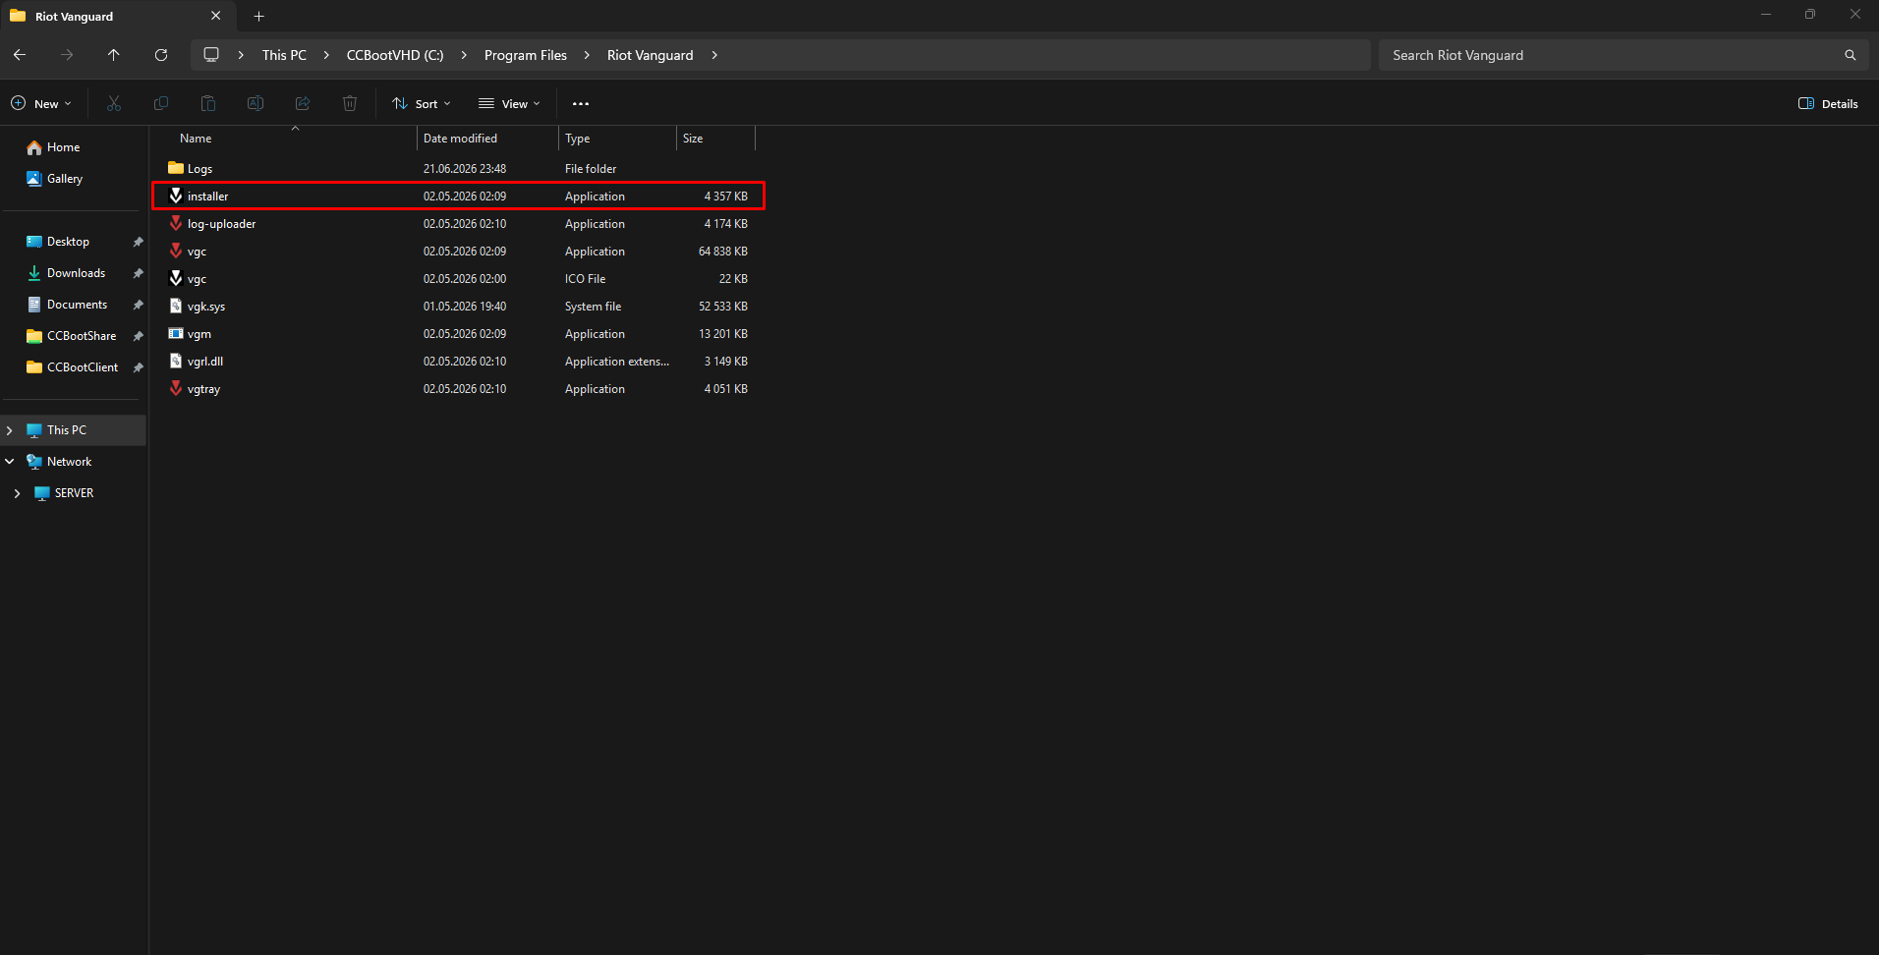Jump to CCBootVHD (C:) via the breadcrumb
Screen dimensions: 1879x955
395,55
